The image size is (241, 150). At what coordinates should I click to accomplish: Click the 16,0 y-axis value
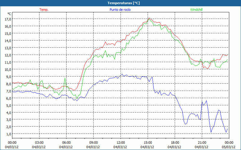click(8, 26)
